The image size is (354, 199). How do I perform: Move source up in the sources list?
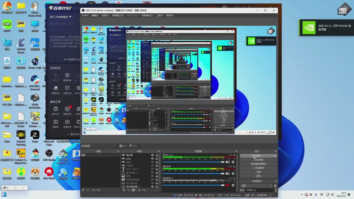coord(139,190)
